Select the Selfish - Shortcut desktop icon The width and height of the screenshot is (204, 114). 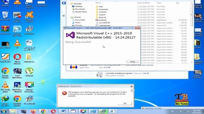click(29, 4)
